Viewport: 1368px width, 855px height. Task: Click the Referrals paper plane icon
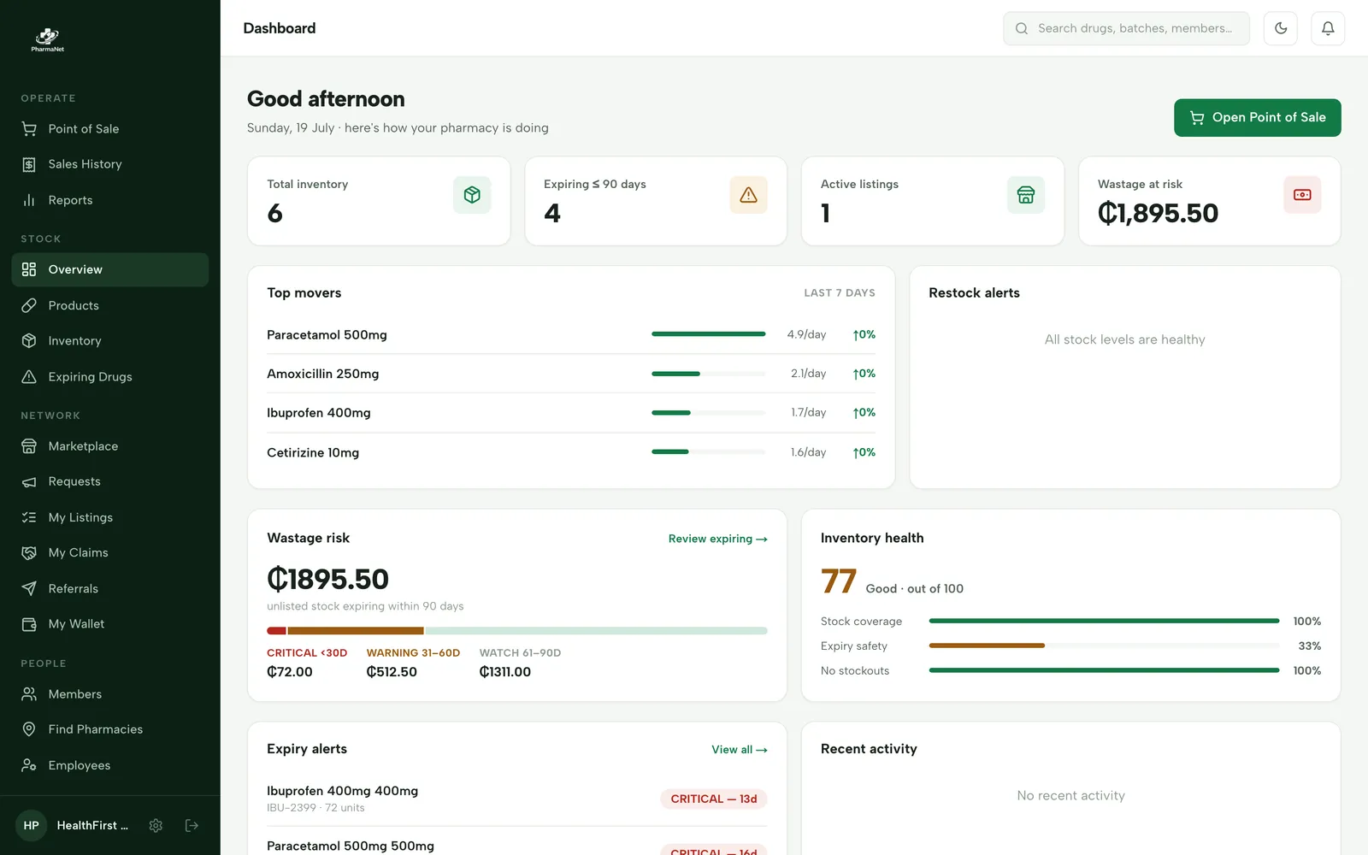tap(29, 588)
